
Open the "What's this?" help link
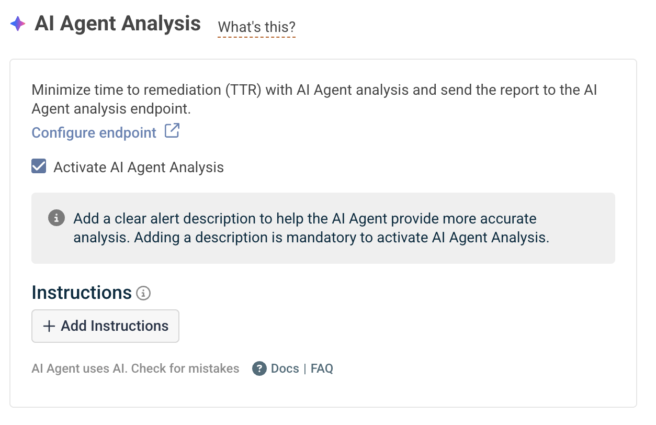(257, 27)
